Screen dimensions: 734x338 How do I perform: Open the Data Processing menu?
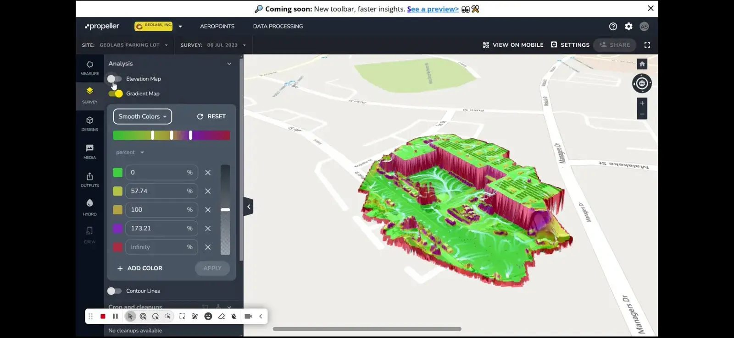278,27
